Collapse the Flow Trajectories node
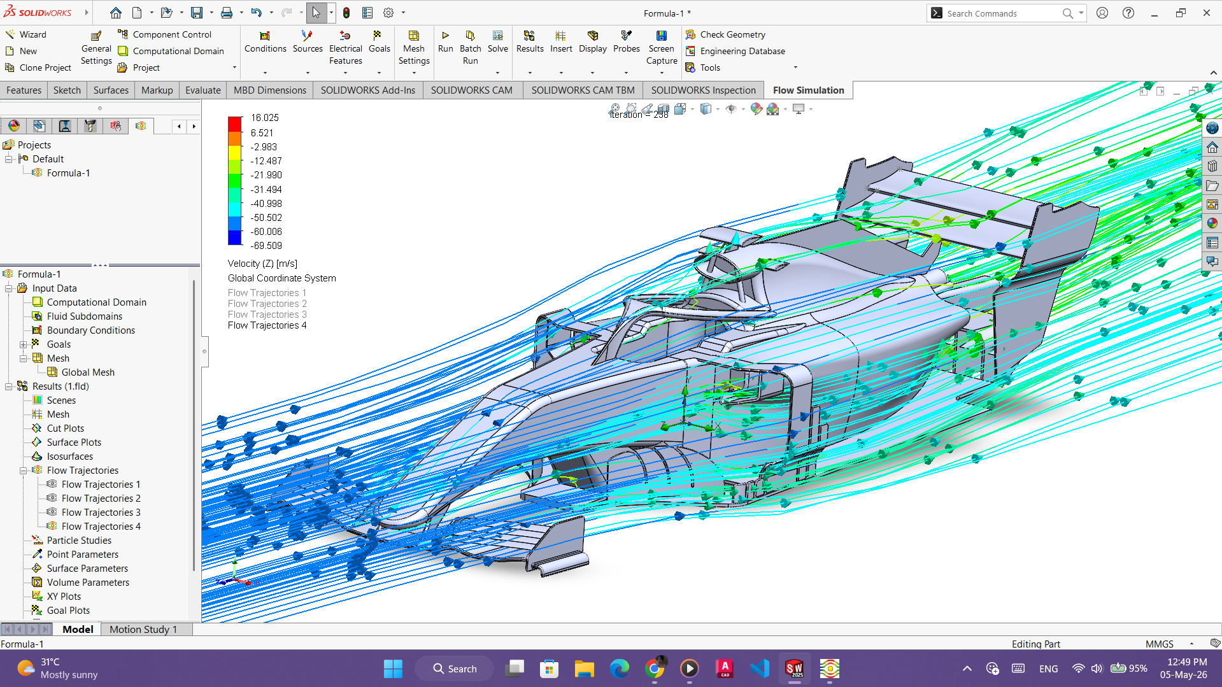The width and height of the screenshot is (1222, 687). (24, 471)
